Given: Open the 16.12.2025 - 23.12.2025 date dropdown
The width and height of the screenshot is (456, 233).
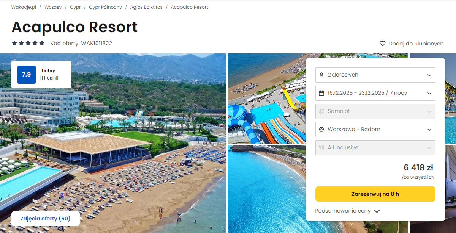Looking at the screenshot, I should pos(375,93).
